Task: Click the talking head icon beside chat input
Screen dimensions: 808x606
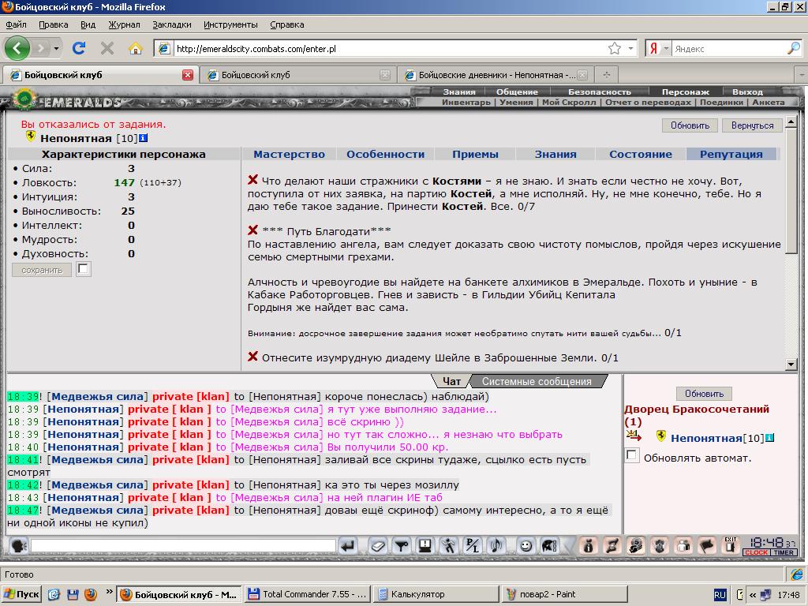Action: click(19, 546)
